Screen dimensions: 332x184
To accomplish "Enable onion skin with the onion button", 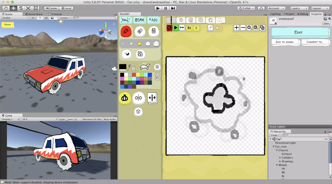I will 125,98.
